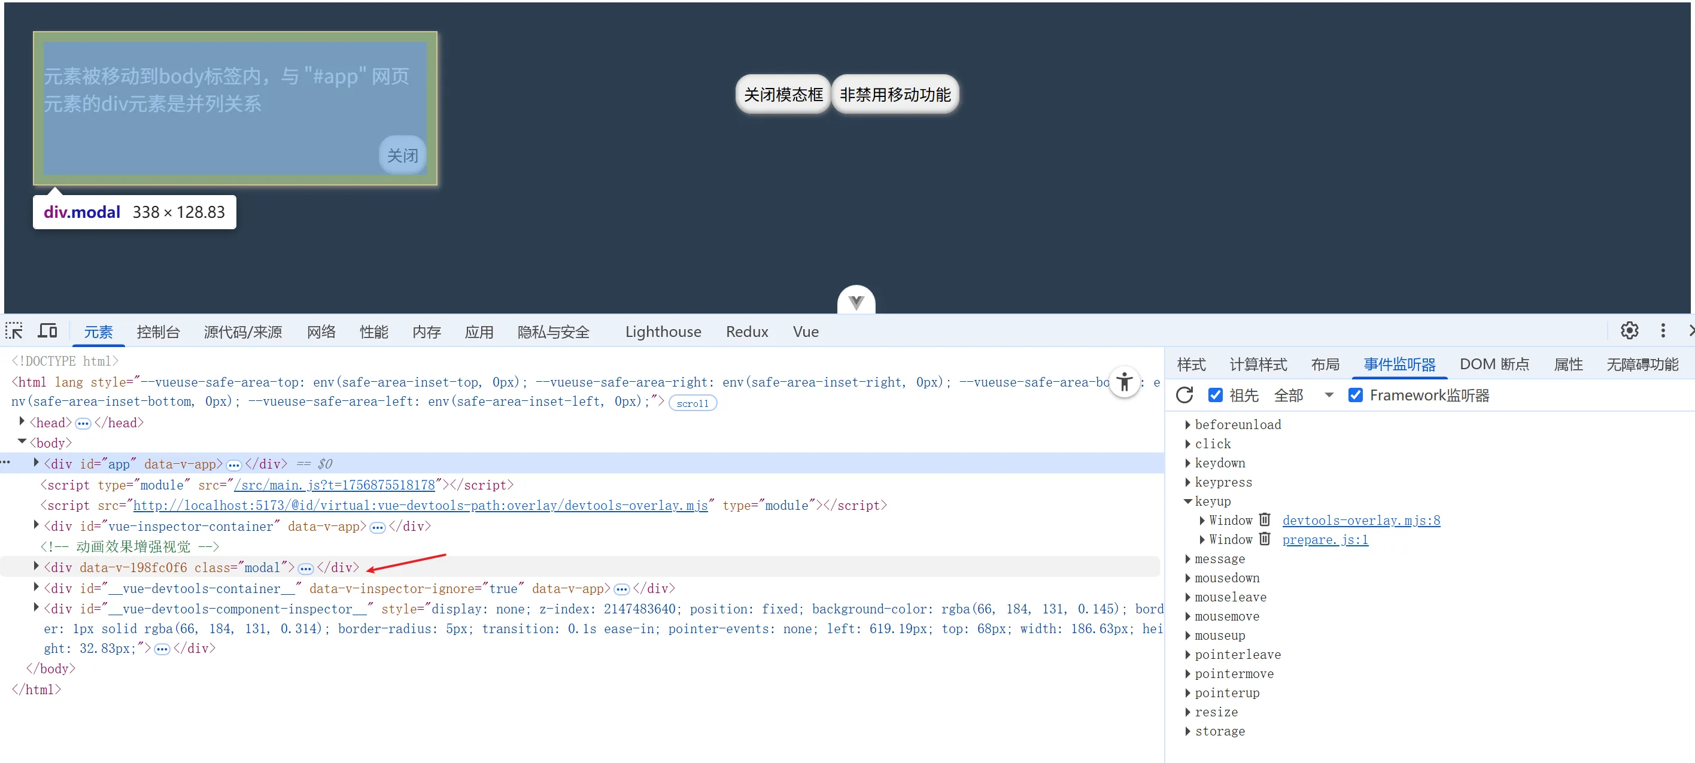
Task: Expand the mousedown event listeners
Action: point(1187,578)
